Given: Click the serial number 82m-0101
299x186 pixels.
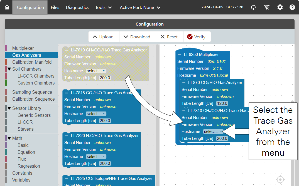Looking at the screenshot, I should (217, 61).
